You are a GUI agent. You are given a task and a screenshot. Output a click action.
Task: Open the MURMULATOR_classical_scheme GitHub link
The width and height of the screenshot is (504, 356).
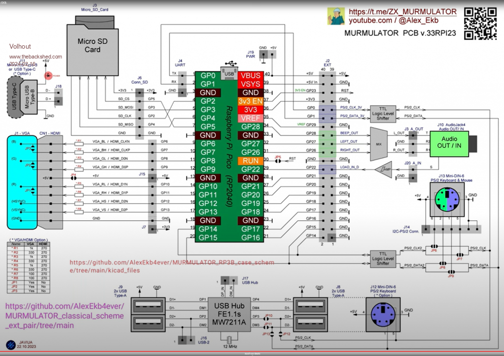(64, 316)
